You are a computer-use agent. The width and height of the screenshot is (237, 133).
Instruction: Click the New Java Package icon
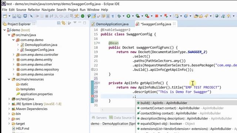[x=177, y=16]
